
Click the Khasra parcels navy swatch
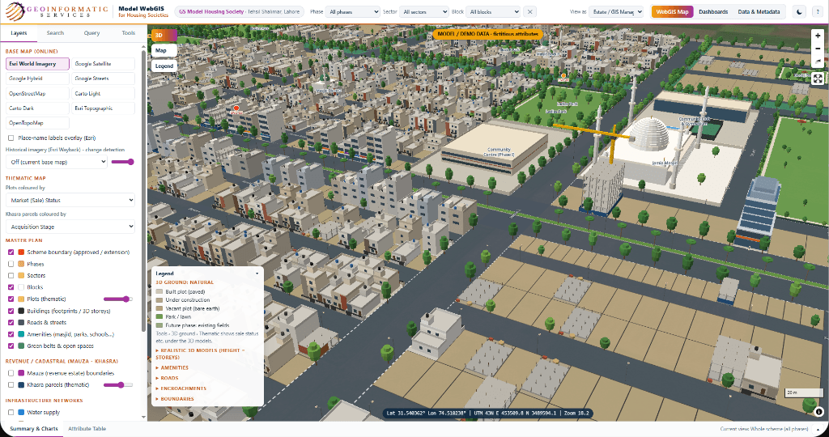[x=21, y=384]
